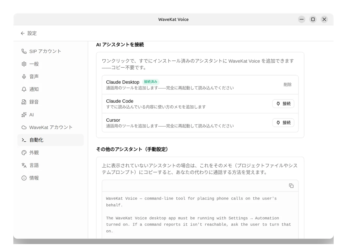Click the sparkle icon beside AI
Image resolution: width=347 pixels, height=252 pixels.
[24, 115]
